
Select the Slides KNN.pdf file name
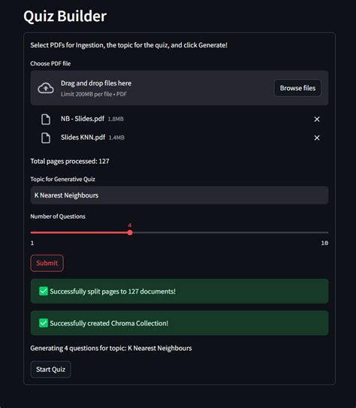pos(83,138)
